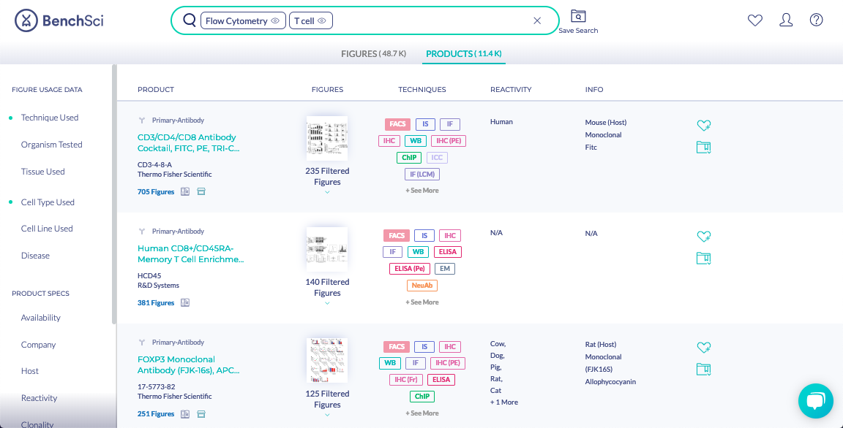The height and width of the screenshot is (428, 843).
Task: Click the Save Search label
Action: (x=578, y=31)
